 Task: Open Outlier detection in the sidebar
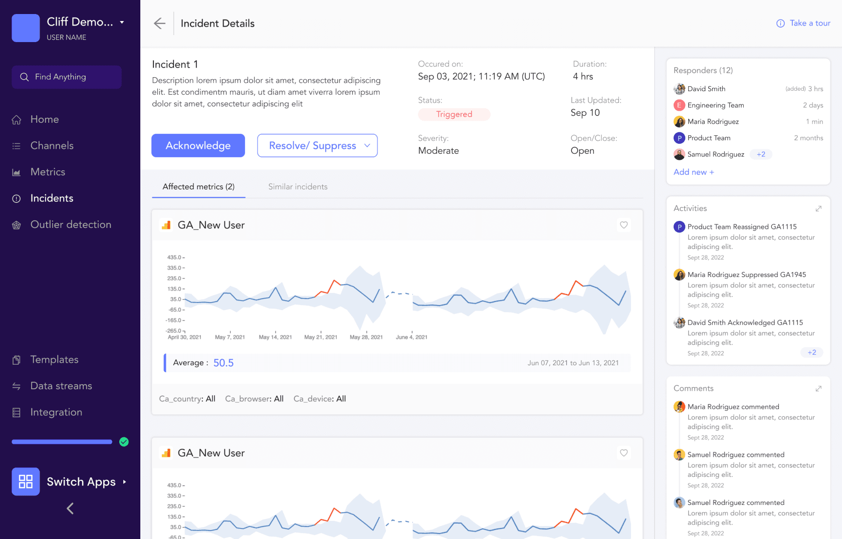pyautogui.click(x=71, y=225)
